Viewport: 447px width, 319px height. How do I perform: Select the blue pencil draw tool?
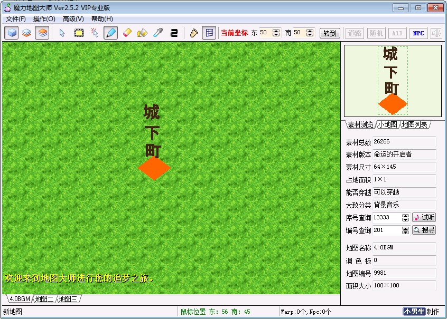tap(110, 33)
